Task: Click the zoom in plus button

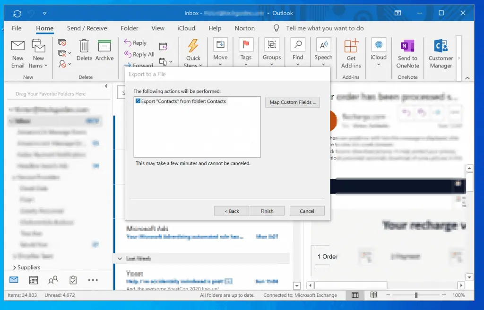Action: pyautogui.click(x=444, y=295)
